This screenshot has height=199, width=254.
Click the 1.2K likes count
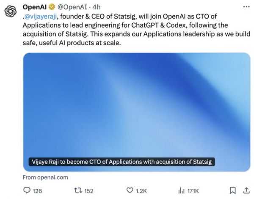click(142, 191)
